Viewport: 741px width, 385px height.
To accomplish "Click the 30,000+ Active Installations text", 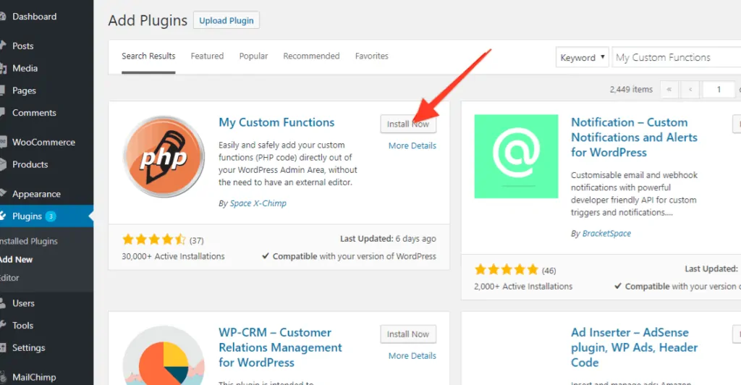I will click(x=173, y=256).
